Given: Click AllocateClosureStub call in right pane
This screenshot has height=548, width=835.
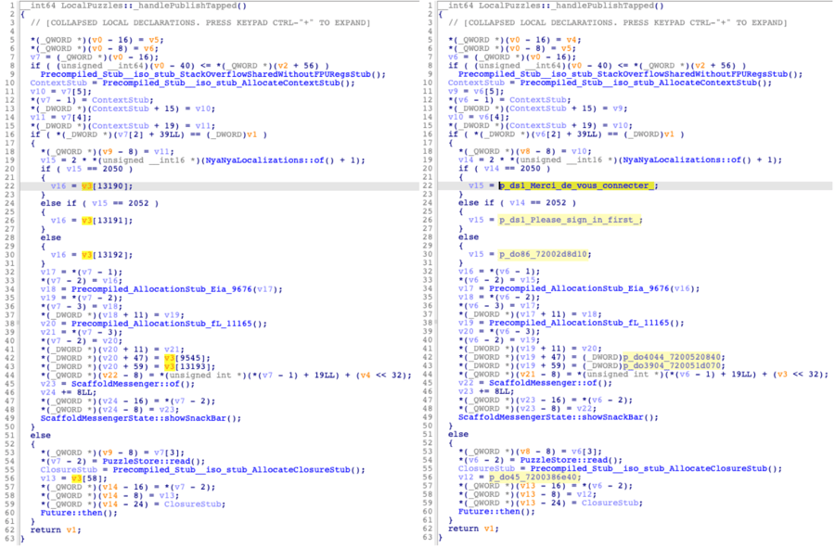Looking at the screenshot, I should 656,469.
